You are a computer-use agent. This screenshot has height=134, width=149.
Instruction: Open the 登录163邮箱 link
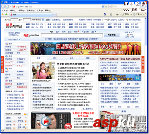(18, 92)
